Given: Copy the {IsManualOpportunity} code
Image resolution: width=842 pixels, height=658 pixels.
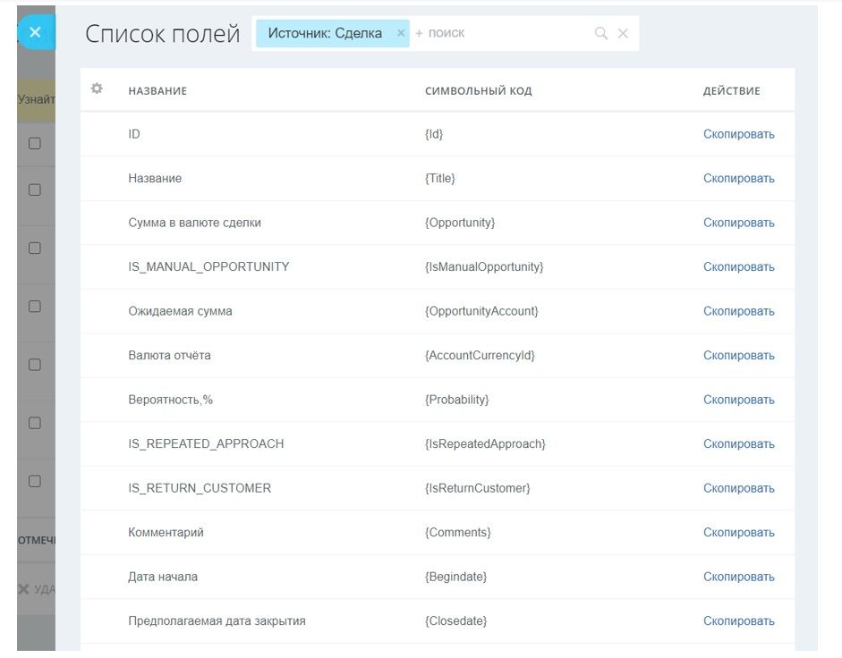Looking at the screenshot, I should 739,266.
